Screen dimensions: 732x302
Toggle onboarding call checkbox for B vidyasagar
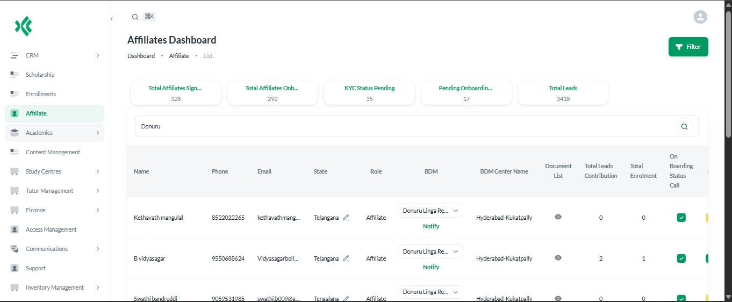tap(681, 258)
